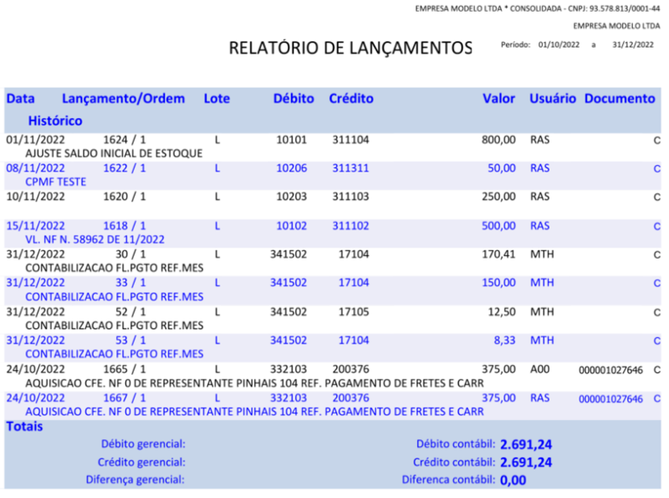Sort the report by the Data column header
Image resolution: width=669 pixels, height=498 pixels.
19,98
